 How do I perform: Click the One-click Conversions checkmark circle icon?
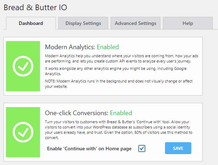(23, 132)
